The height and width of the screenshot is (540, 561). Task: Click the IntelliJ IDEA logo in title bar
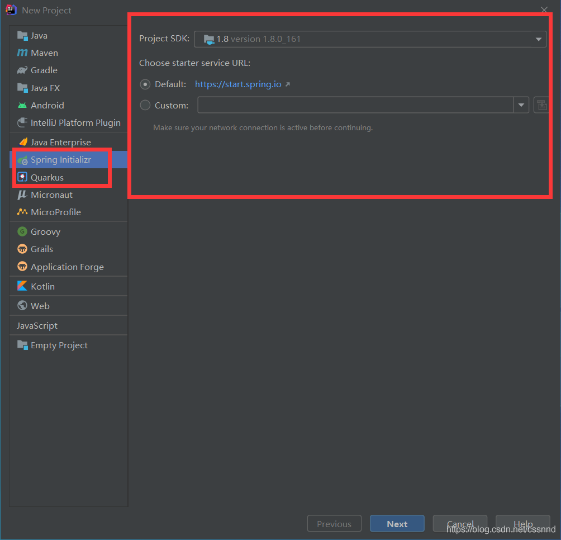click(x=11, y=10)
